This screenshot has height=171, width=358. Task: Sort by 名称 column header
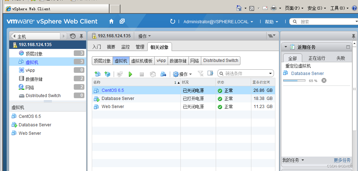136,82
